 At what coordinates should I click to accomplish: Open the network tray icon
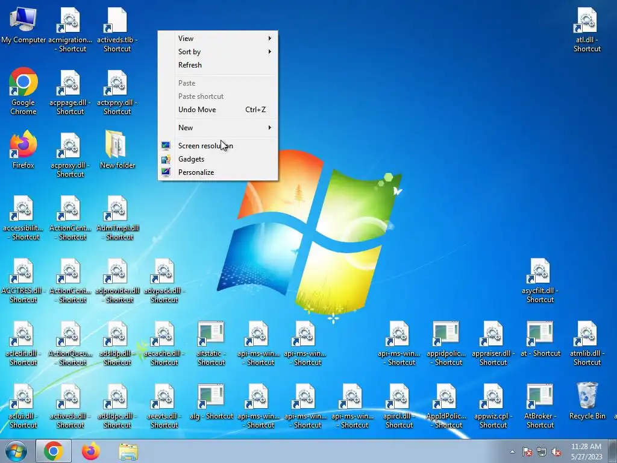point(542,452)
